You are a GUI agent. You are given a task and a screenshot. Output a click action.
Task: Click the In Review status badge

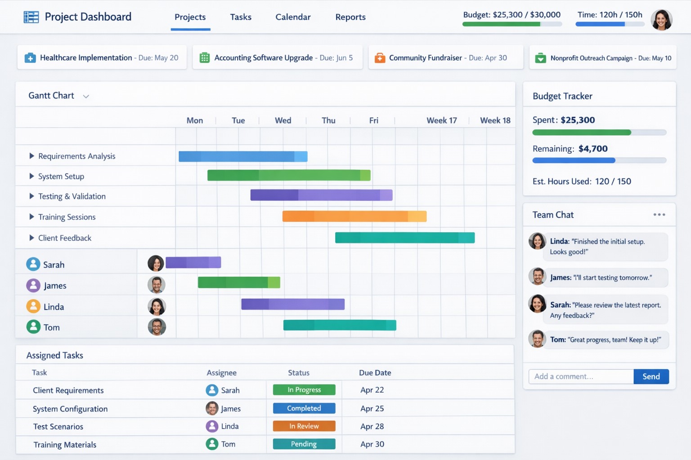pyautogui.click(x=304, y=426)
